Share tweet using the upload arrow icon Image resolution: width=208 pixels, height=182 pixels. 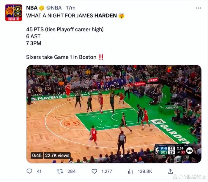pyautogui.click(x=170, y=171)
